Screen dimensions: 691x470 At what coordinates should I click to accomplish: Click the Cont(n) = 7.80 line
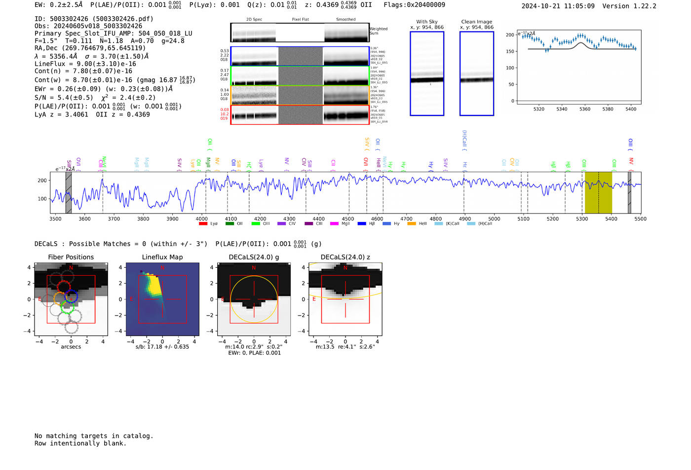(x=83, y=72)
